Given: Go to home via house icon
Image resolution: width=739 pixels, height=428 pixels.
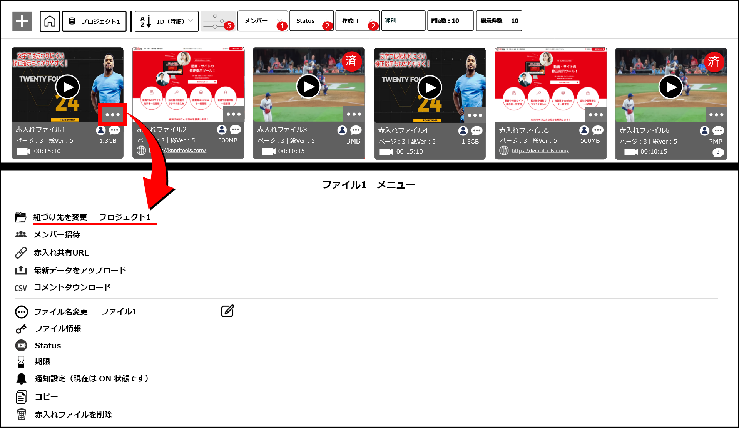Looking at the screenshot, I should point(50,21).
